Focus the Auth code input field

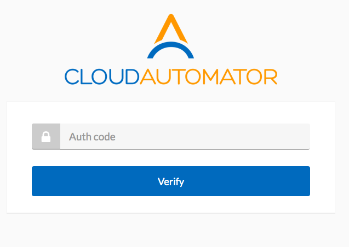185,137
